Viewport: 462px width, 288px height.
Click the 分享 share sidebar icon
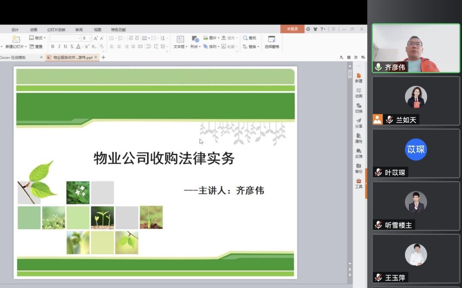click(359, 123)
